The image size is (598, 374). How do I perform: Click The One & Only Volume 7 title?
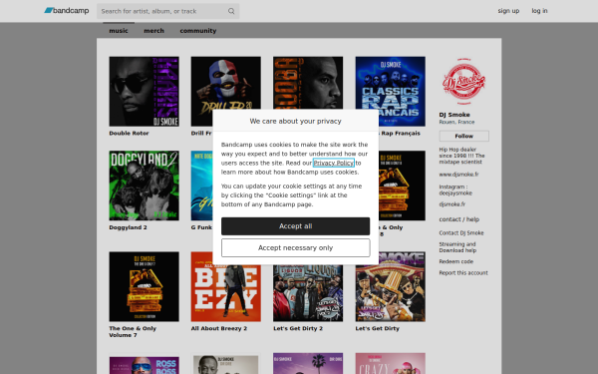pos(133,332)
